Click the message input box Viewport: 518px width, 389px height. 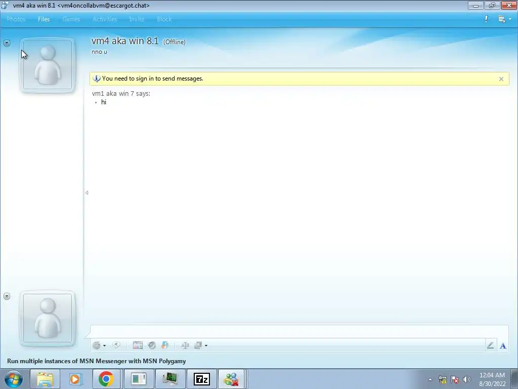299,331
